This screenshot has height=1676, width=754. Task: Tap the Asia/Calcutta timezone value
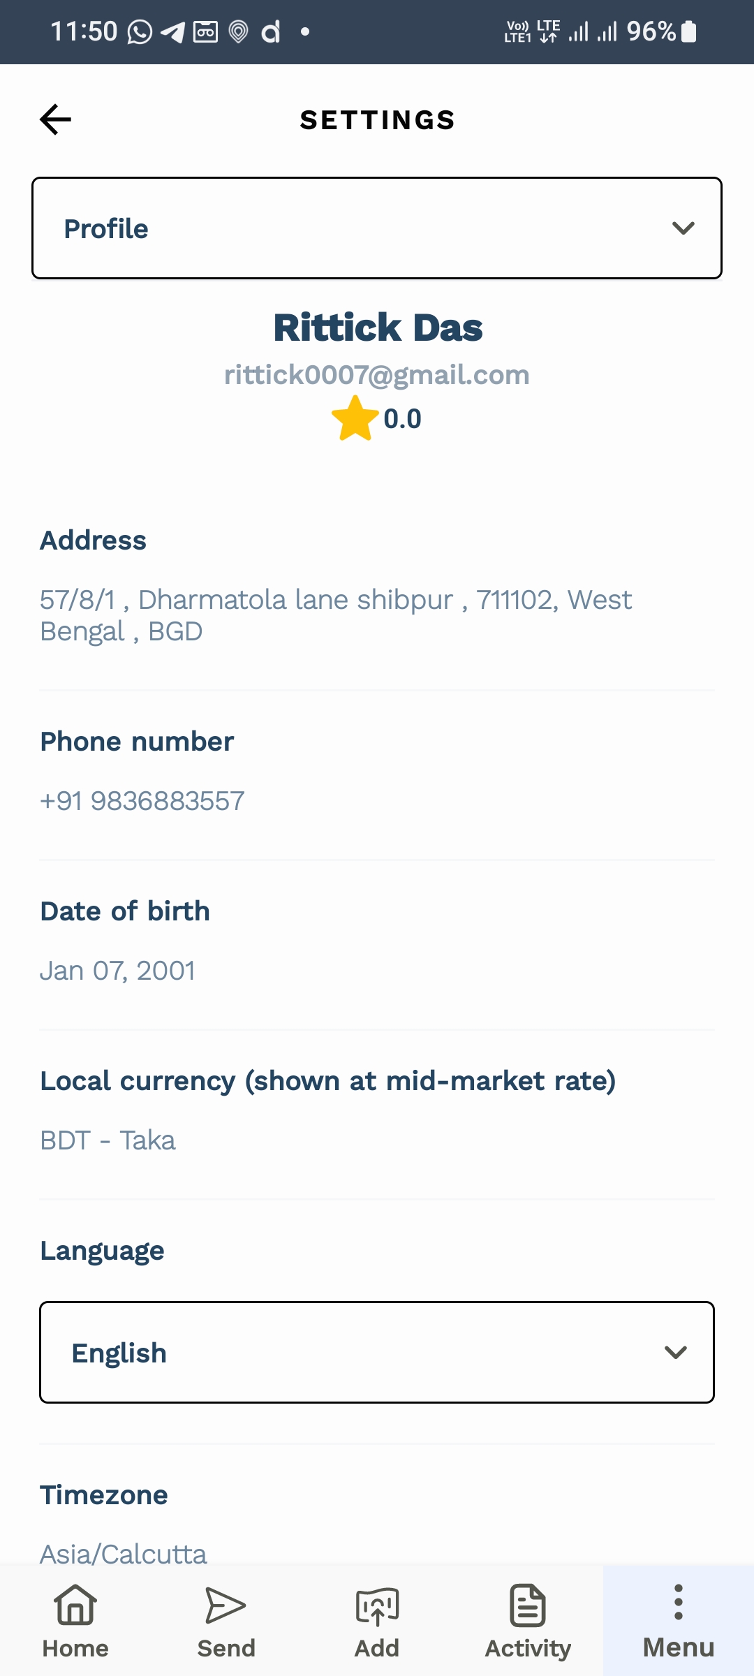click(x=124, y=1554)
